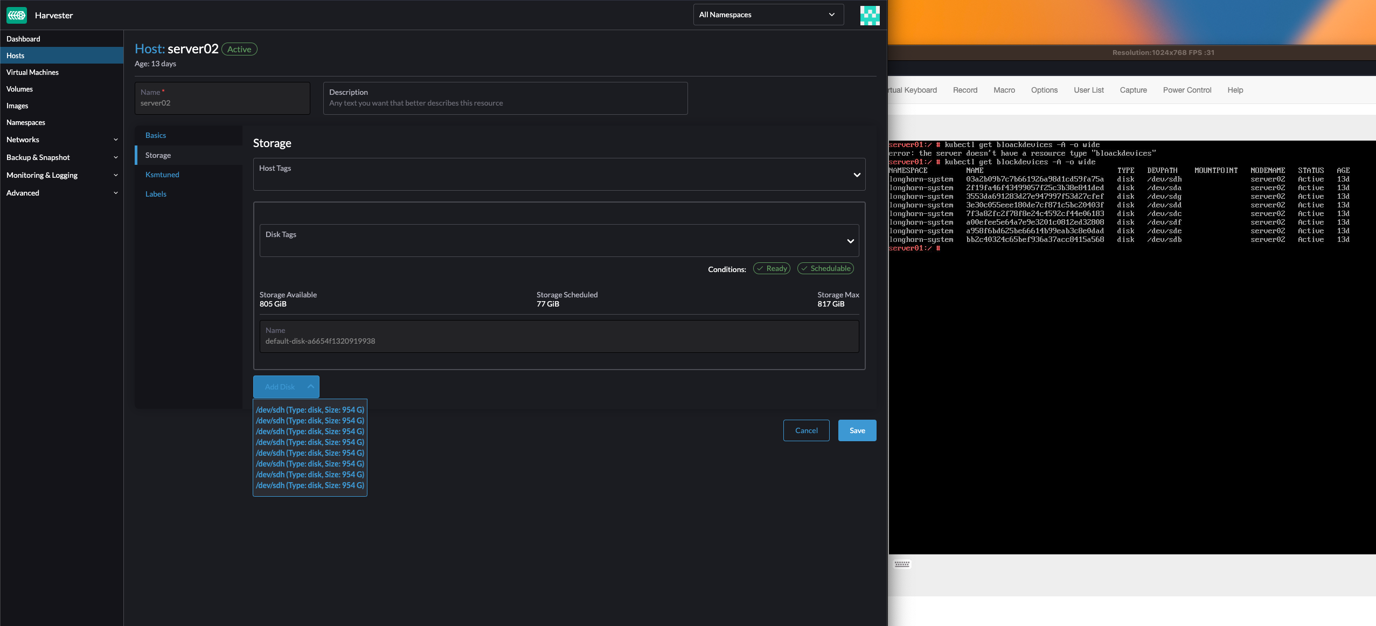Open the All Namespaces dropdown
Viewport: 1376px width, 626px height.
[768, 15]
